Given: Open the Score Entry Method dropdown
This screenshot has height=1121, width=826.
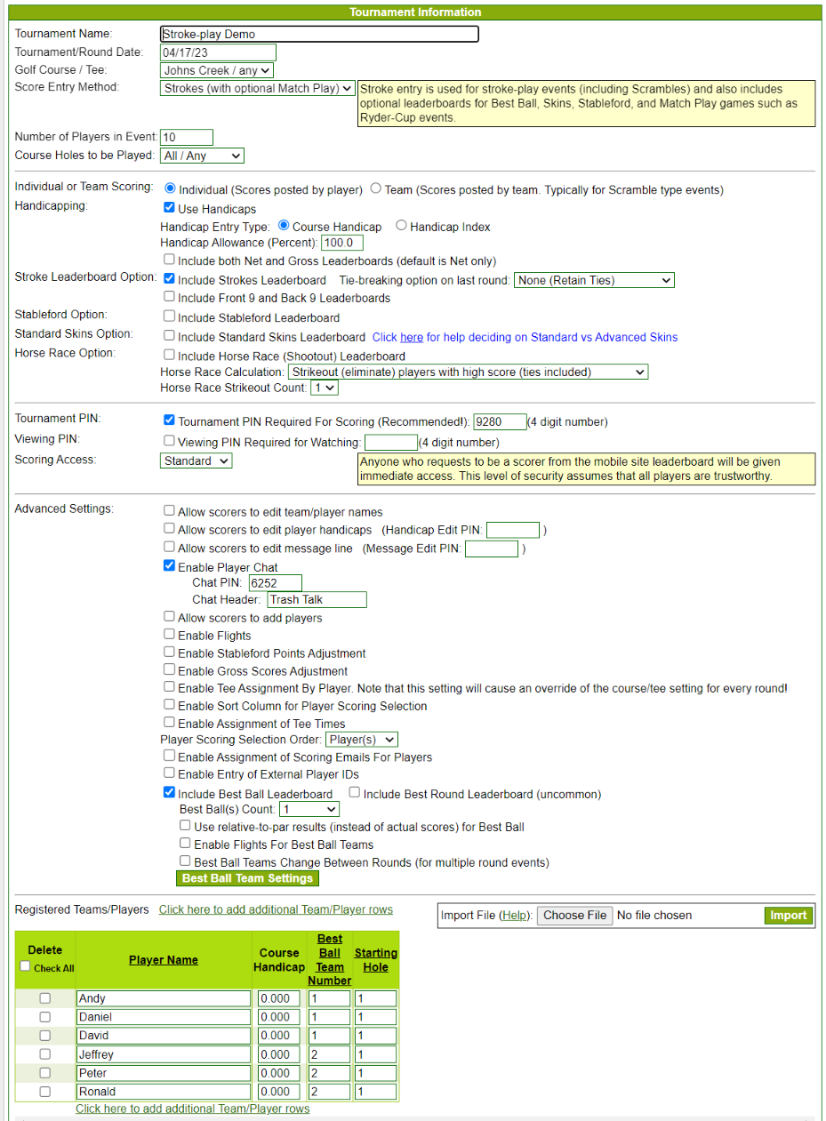Looking at the screenshot, I should pyautogui.click(x=258, y=89).
